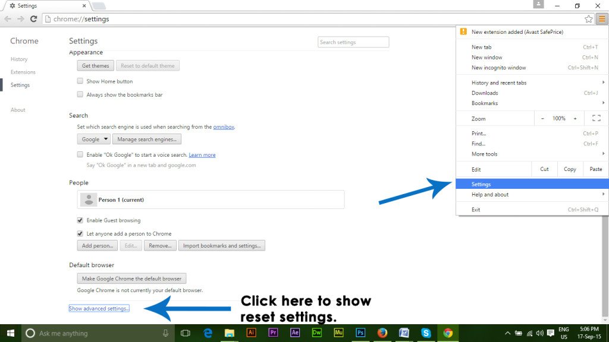The width and height of the screenshot is (609, 342).
Task: Click the Search settings field
Action: click(x=353, y=42)
